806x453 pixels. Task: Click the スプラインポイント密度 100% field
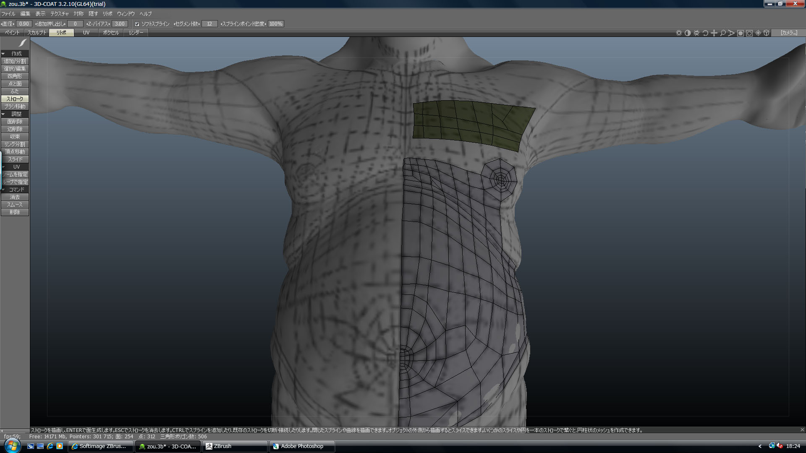276,24
